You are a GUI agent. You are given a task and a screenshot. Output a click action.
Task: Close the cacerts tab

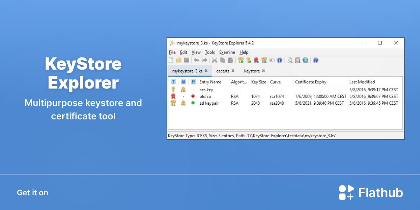pos(233,71)
